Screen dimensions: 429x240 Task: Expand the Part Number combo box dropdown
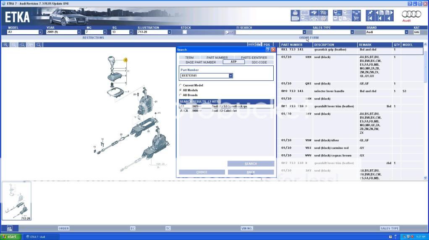230,76
